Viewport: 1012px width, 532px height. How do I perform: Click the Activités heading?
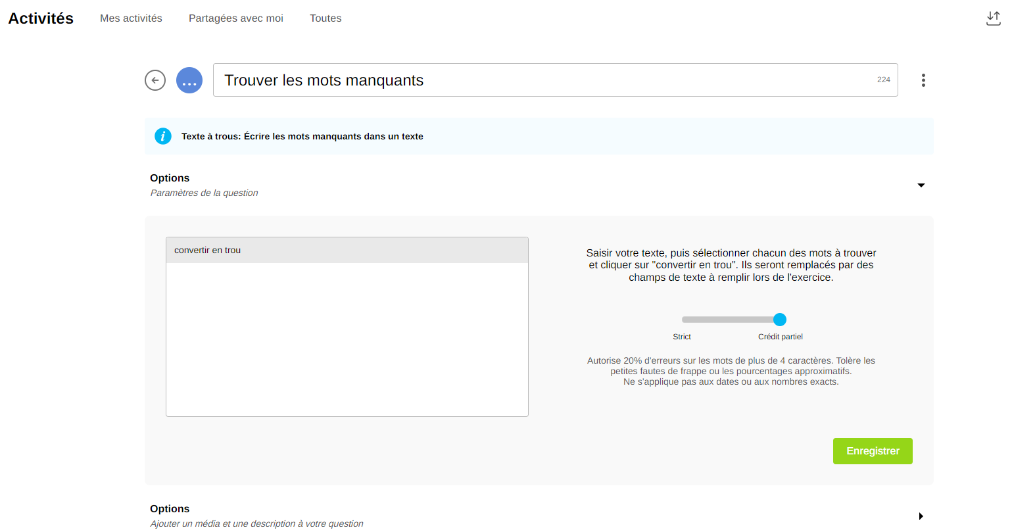point(41,18)
